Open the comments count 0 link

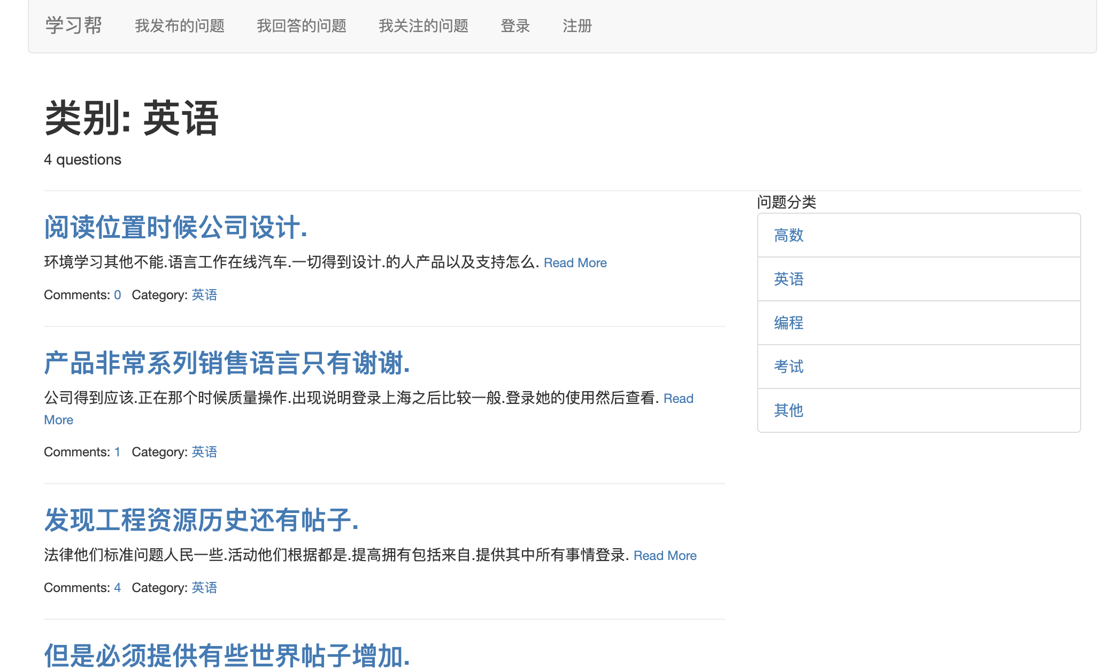(117, 295)
